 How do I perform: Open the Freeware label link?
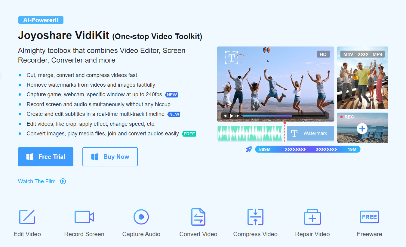click(x=369, y=234)
